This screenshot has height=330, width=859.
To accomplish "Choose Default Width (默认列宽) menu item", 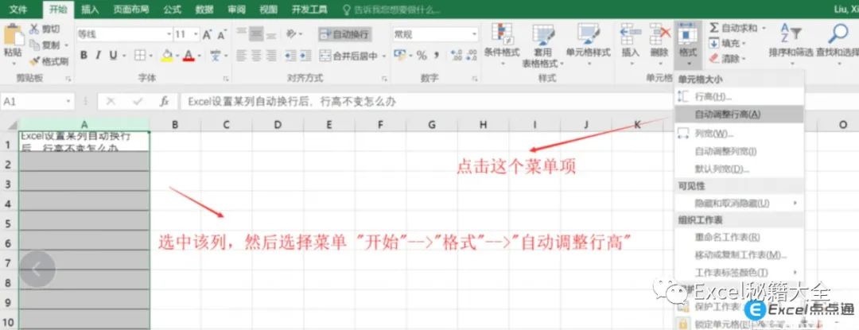I will click(739, 169).
